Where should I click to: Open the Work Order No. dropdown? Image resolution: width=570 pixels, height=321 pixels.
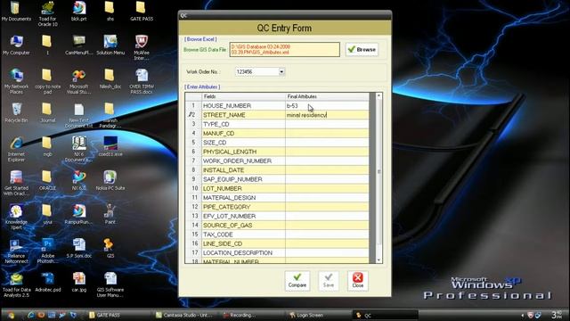coord(281,72)
